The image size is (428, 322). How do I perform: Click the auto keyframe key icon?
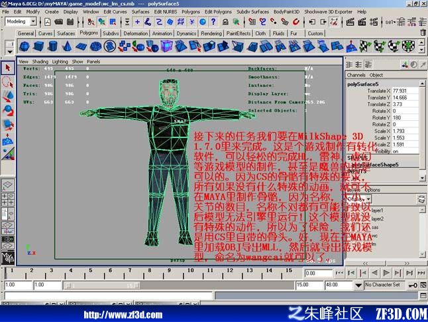point(413,285)
